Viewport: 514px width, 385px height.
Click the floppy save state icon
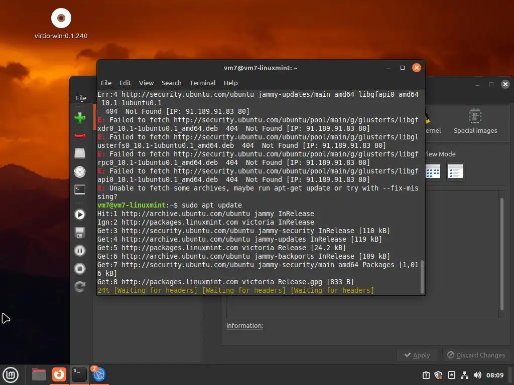click(x=80, y=233)
